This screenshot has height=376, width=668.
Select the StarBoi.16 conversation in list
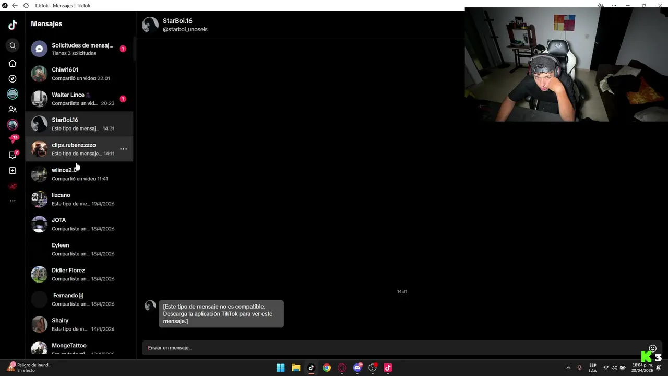tap(79, 124)
